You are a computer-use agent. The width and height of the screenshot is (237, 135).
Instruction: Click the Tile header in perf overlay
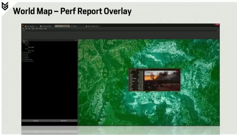[x=133, y=70]
